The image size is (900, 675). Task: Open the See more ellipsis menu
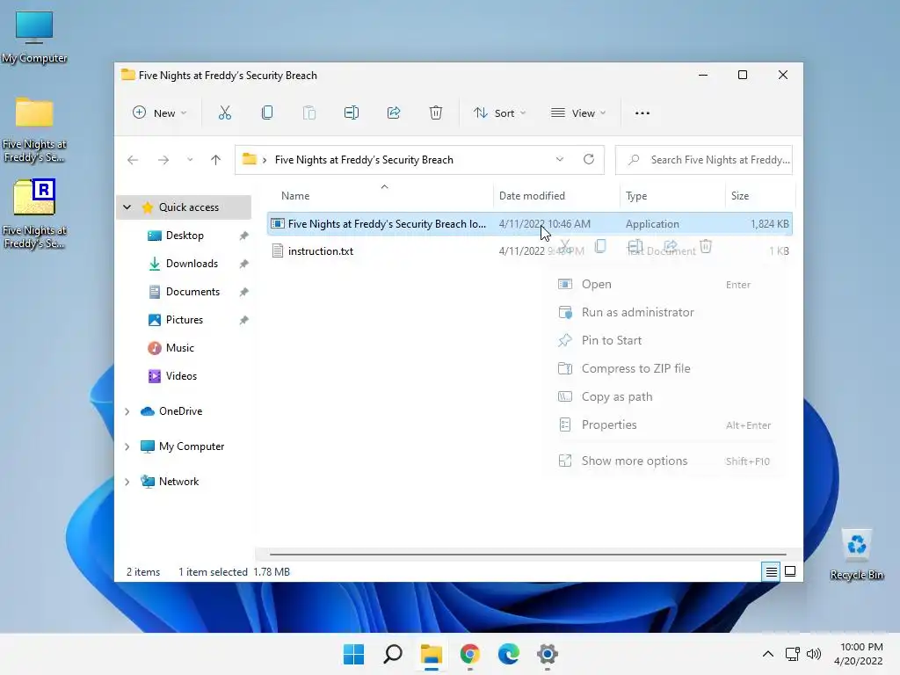click(642, 113)
